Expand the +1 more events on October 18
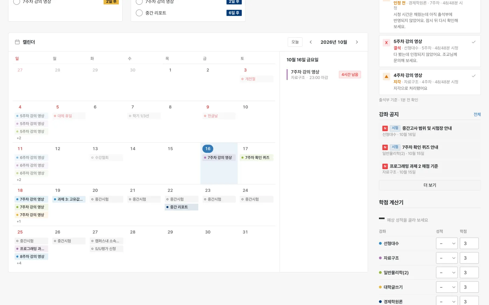This screenshot has height=305, width=489. click(x=19, y=221)
